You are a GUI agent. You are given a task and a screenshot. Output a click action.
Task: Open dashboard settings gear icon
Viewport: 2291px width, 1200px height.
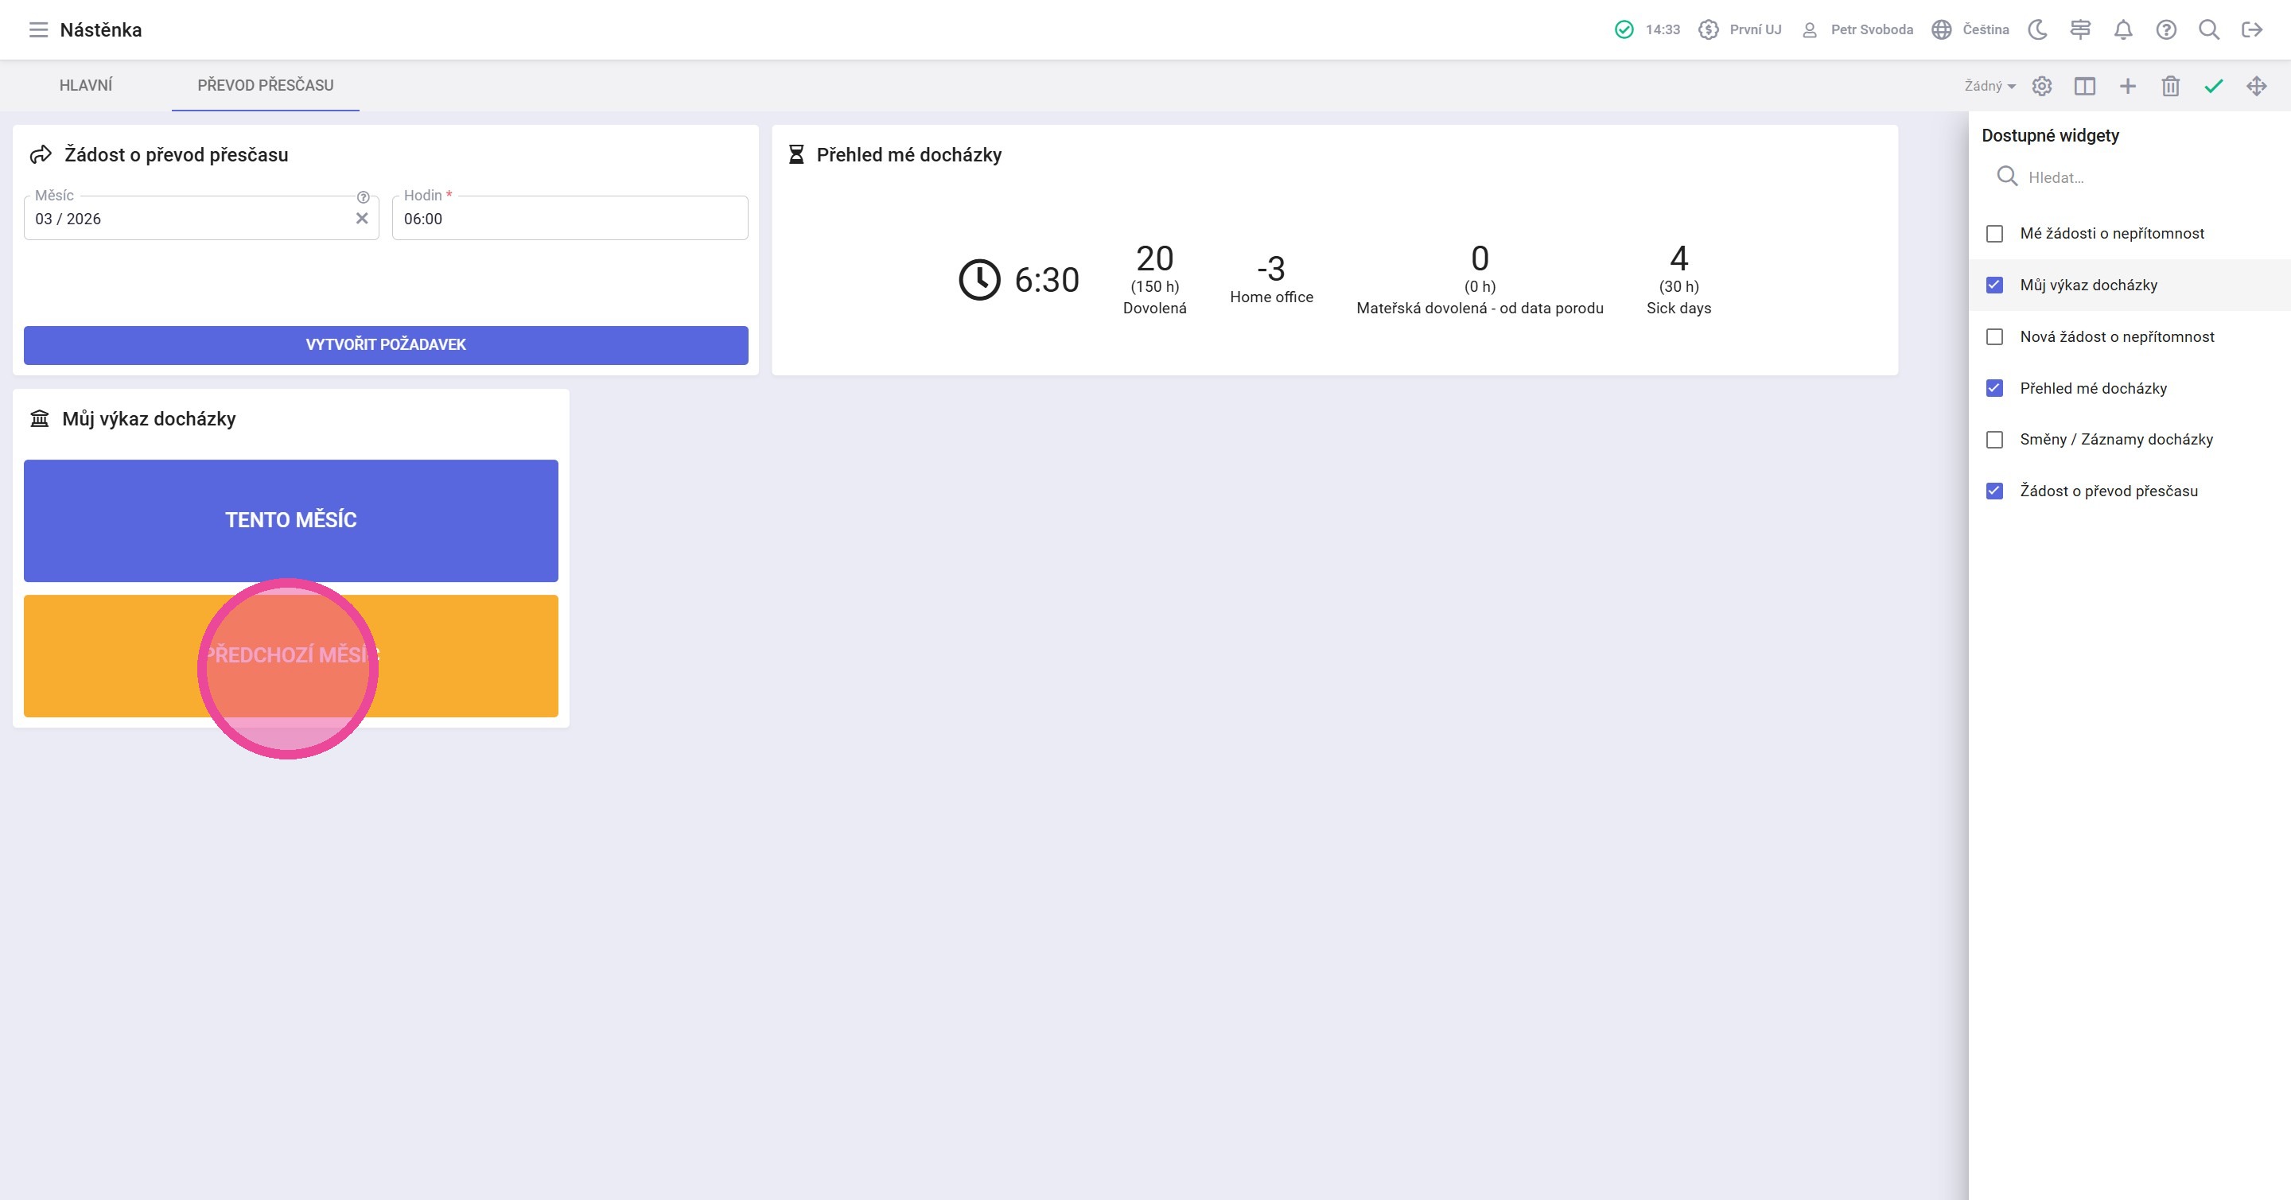click(2042, 86)
